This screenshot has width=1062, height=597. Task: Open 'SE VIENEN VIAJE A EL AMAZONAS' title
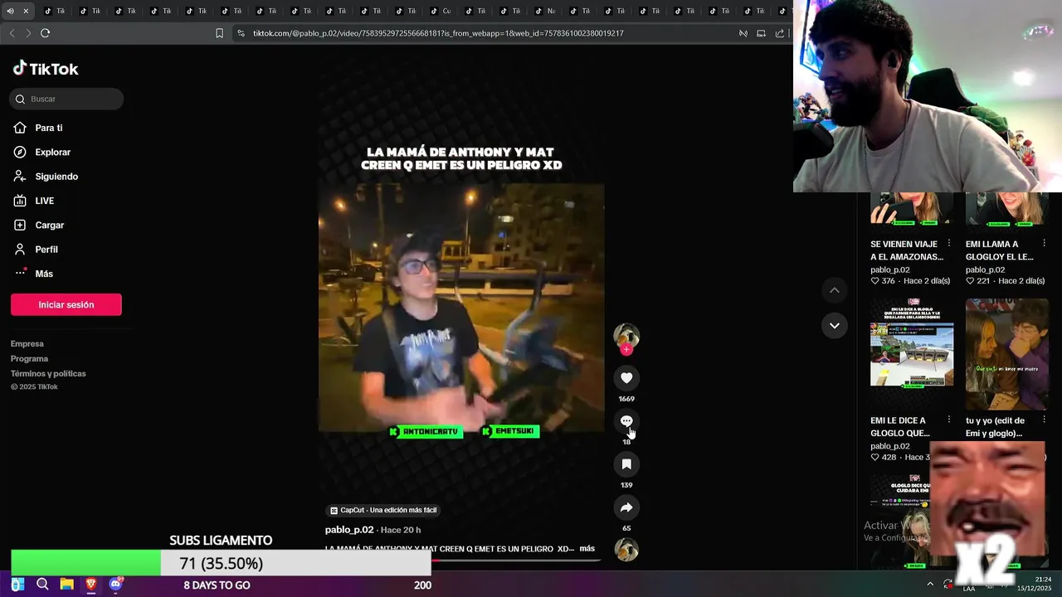point(907,250)
